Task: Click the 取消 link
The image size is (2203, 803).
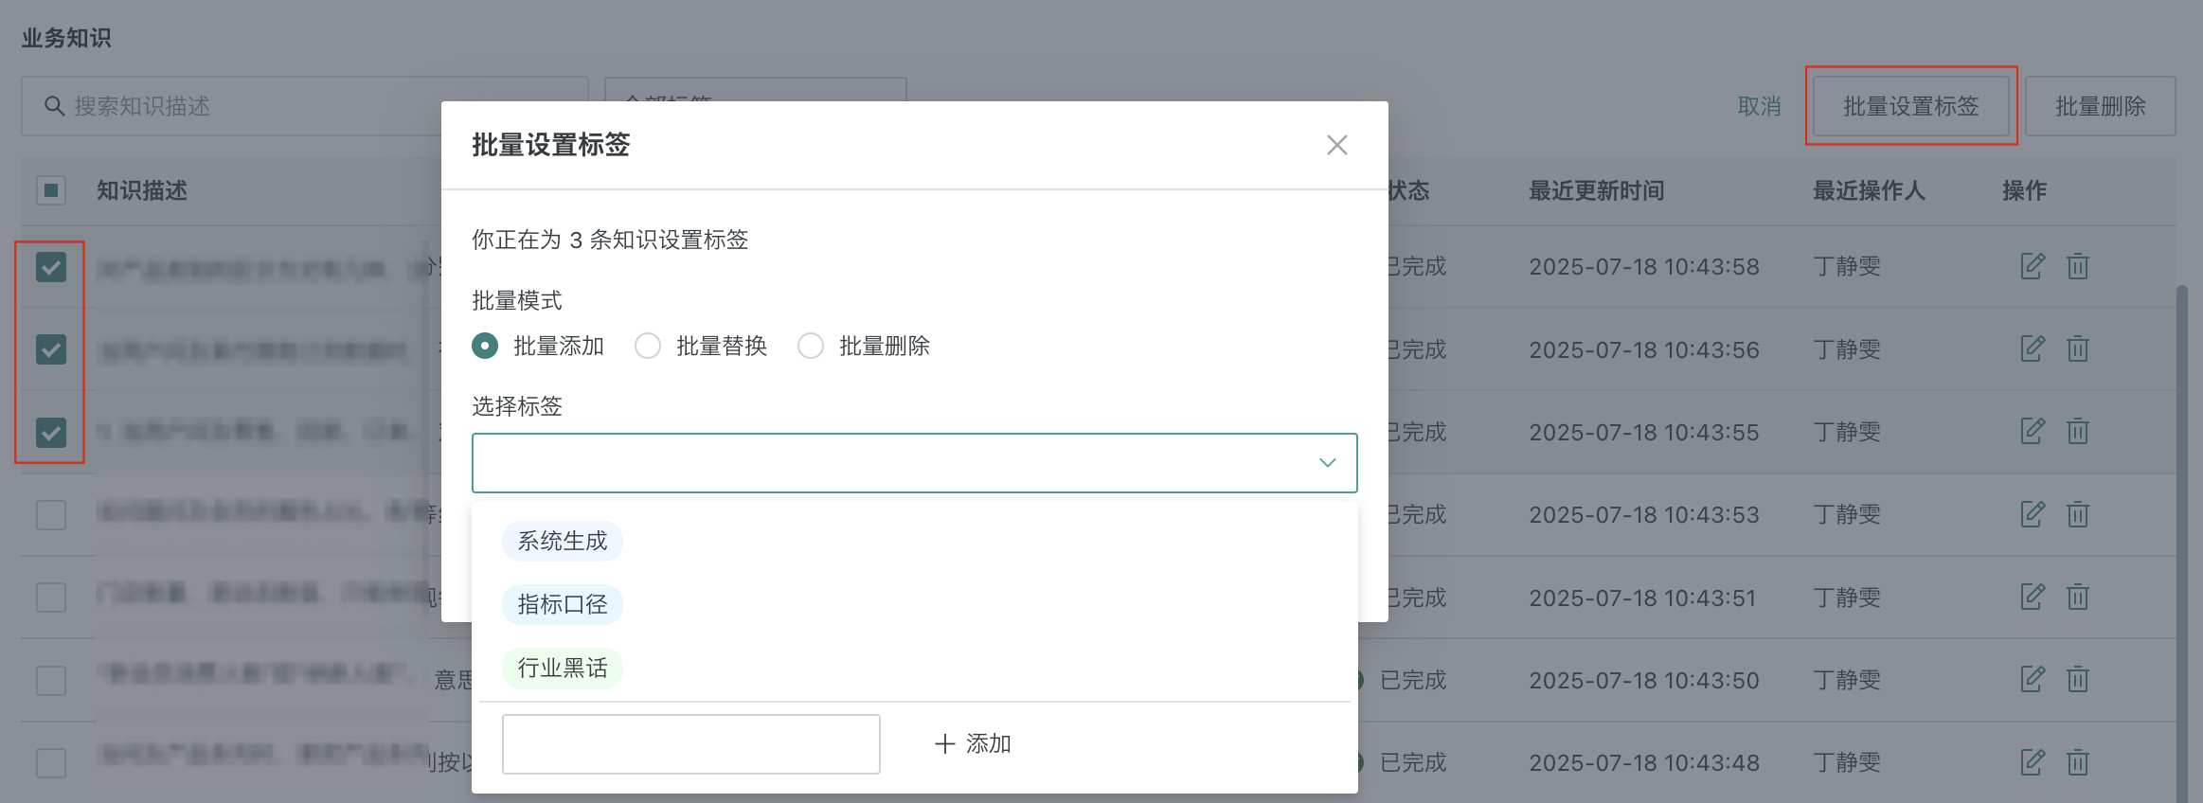Action: 1759,106
